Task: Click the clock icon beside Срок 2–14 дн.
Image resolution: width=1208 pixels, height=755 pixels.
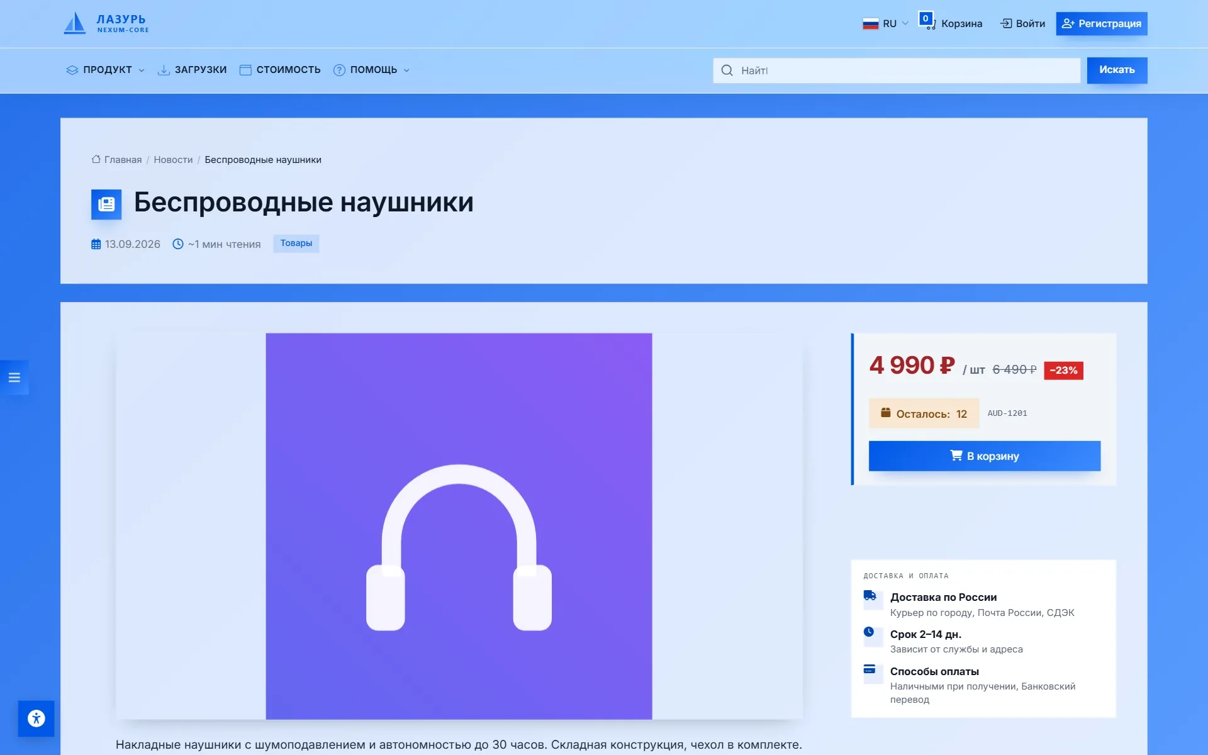Action: pyautogui.click(x=869, y=632)
